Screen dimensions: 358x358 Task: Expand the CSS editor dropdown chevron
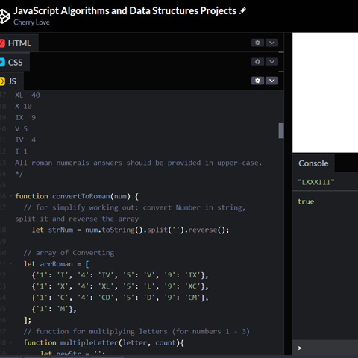click(271, 61)
